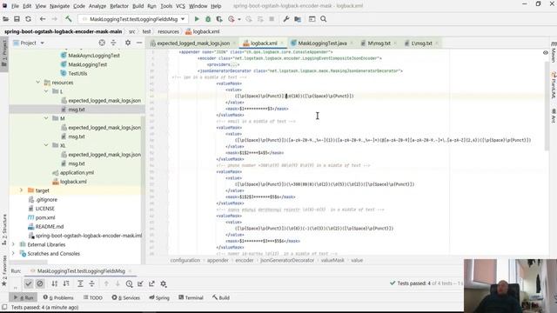
Task: Click the Run Anything window icon
Action: (312, 19)
